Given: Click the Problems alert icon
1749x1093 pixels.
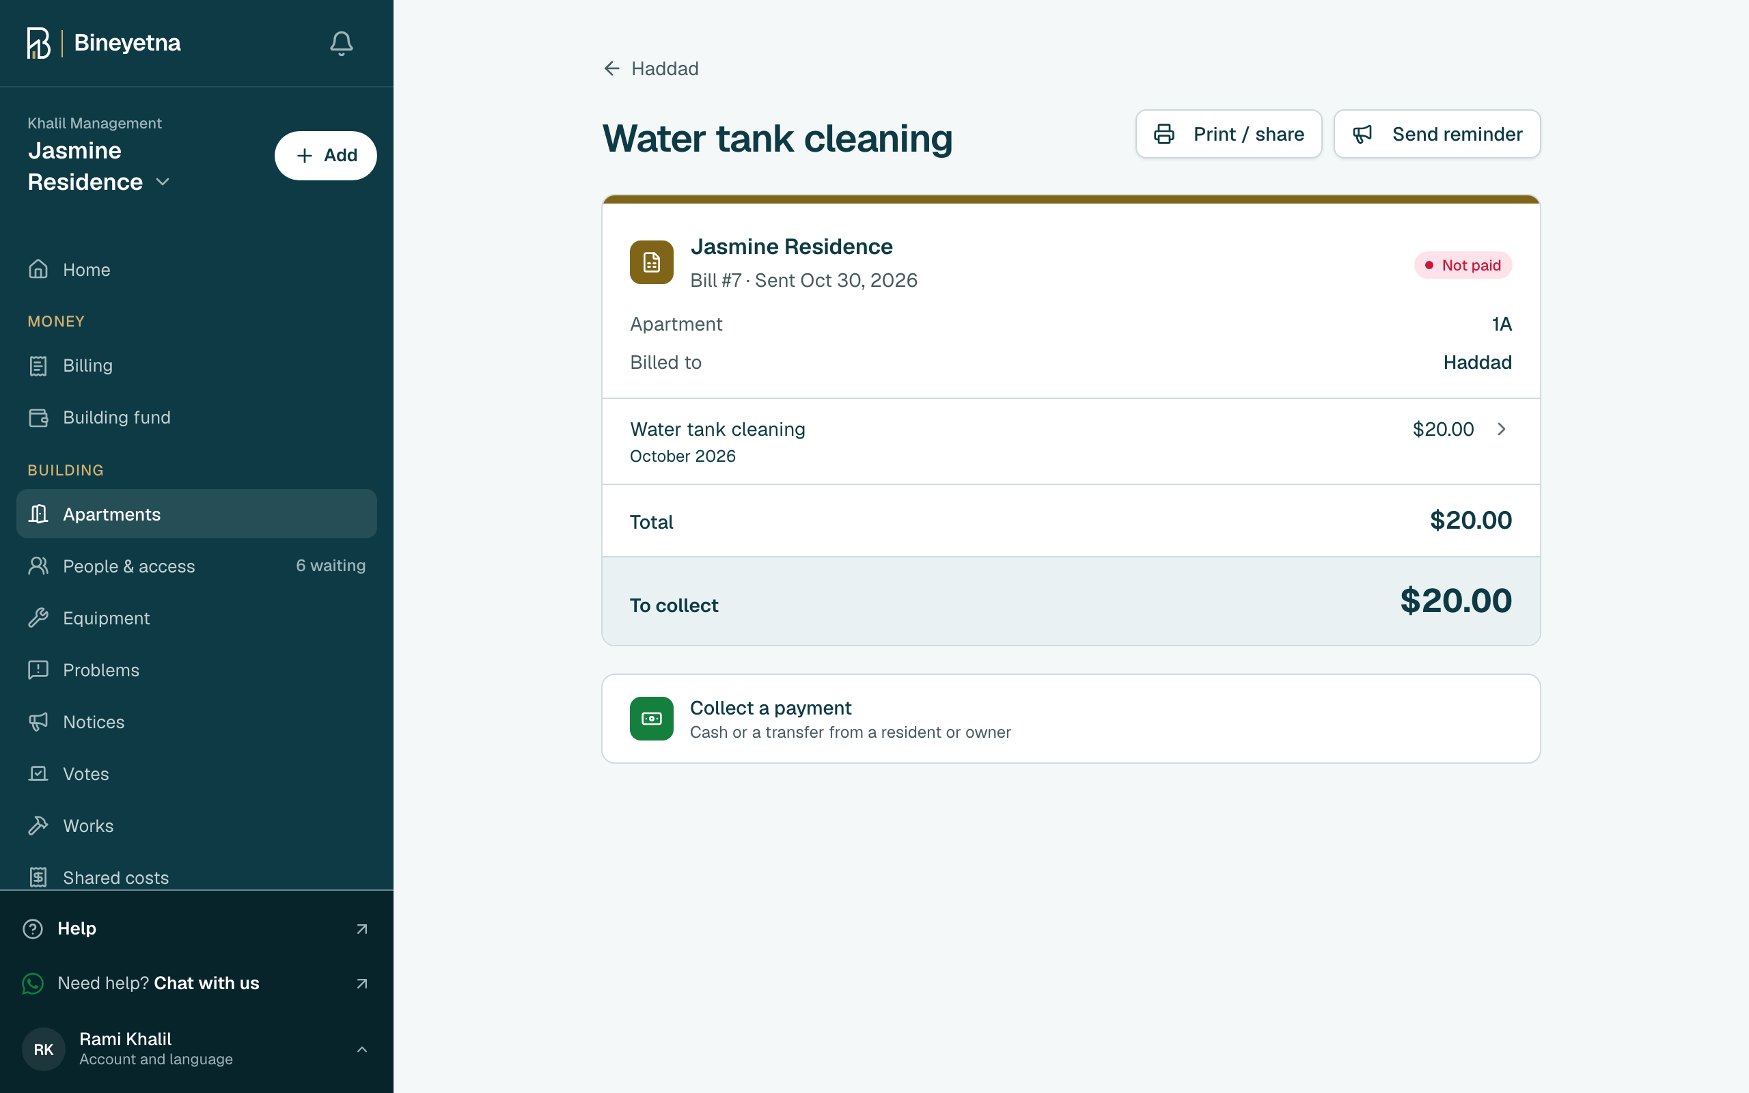Looking at the screenshot, I should (38, 670).
